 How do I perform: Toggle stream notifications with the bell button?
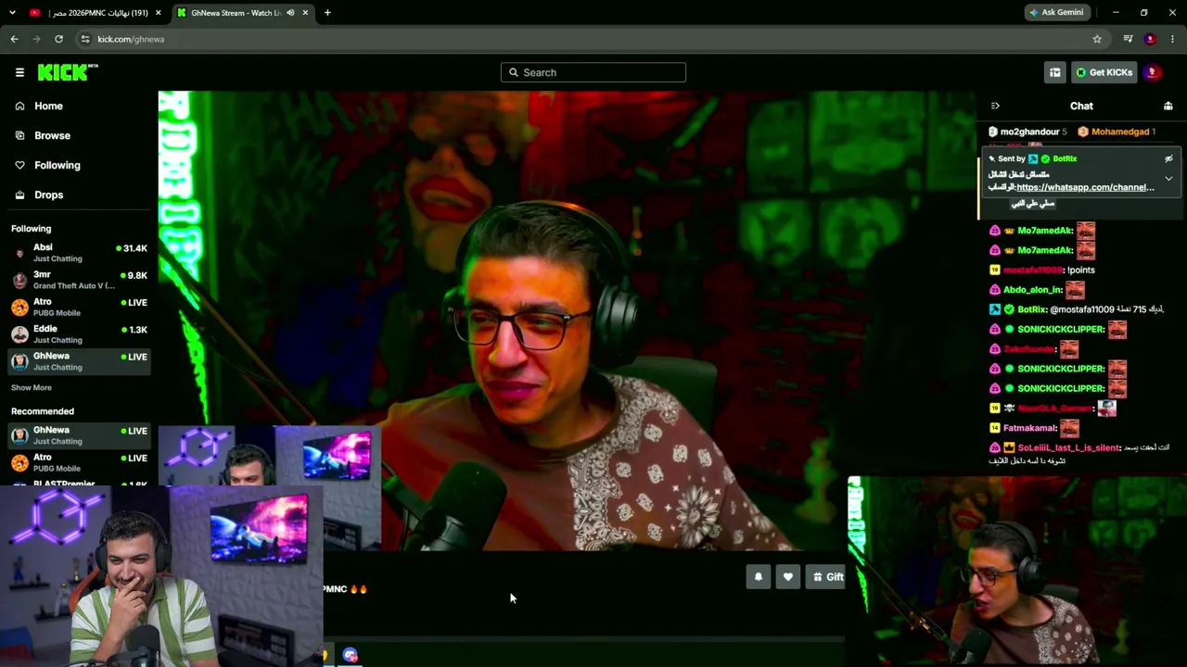pos(759,577)
